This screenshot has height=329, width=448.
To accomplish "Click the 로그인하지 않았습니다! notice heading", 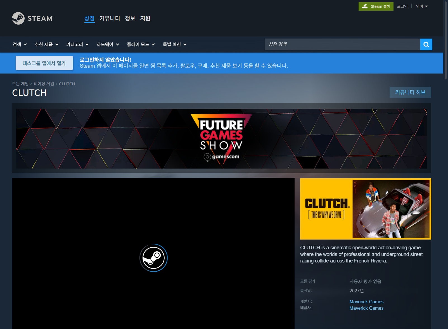I will coord(105,60).
